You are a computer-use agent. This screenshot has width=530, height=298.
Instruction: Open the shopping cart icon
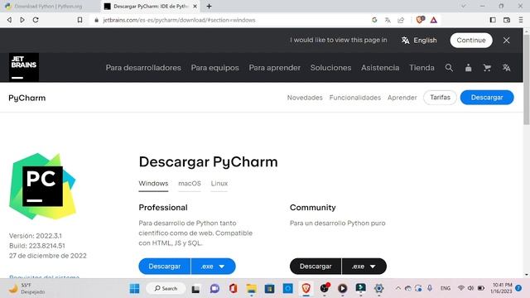coord(487,68)
